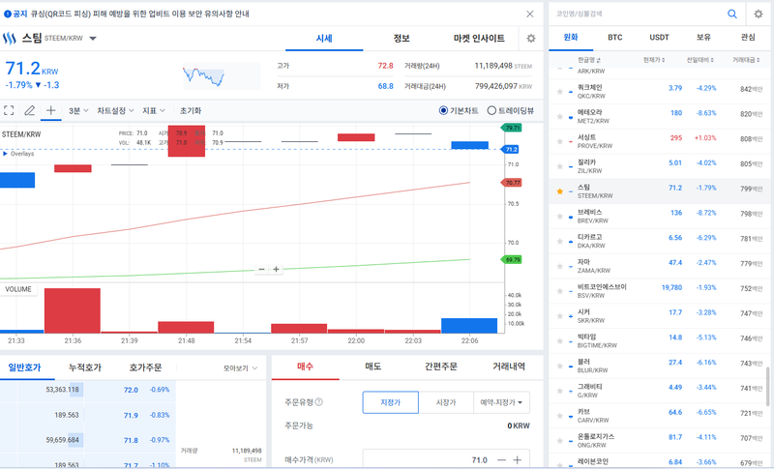Image resolution: width=774 pixels, height=469 pixels.
Task: Increase buy price with plus
Action: [518, 459]
